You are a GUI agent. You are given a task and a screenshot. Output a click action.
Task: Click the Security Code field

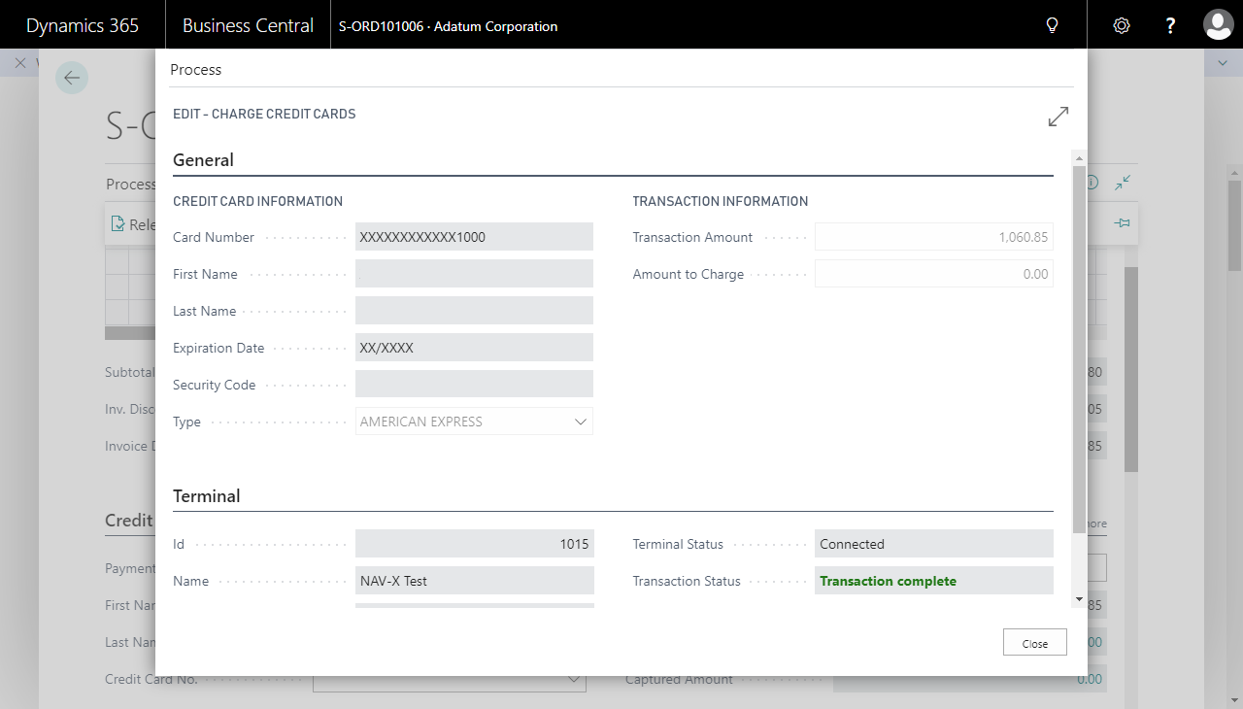(x=474, y=385)
